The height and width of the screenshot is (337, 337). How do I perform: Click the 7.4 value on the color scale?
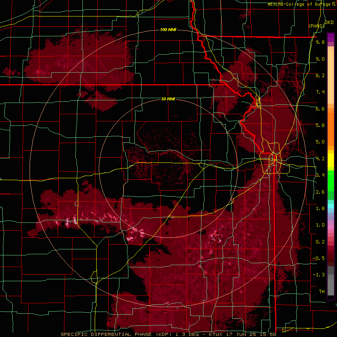coord(320,92)
